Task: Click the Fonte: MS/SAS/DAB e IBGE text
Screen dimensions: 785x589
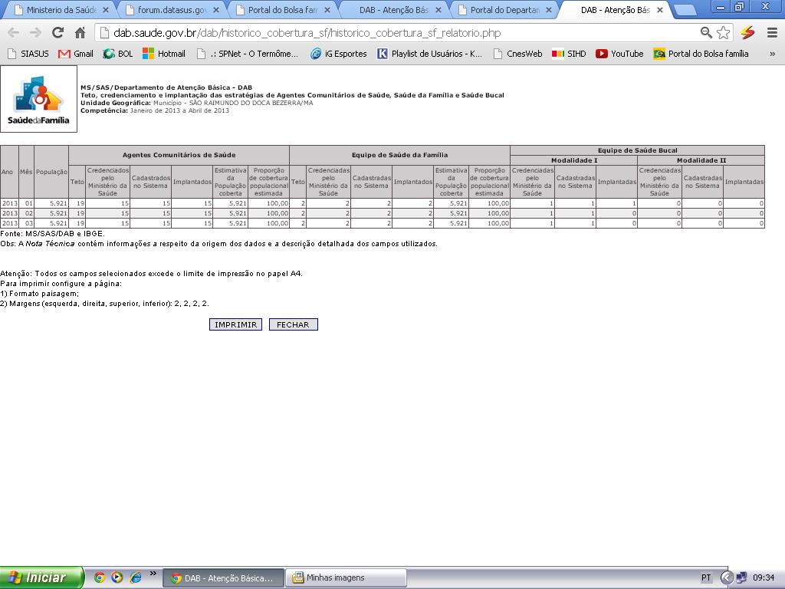Action: click(x=53, y=234)
